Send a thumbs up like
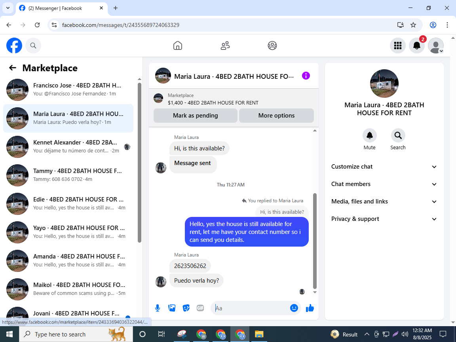 (310, 308)
